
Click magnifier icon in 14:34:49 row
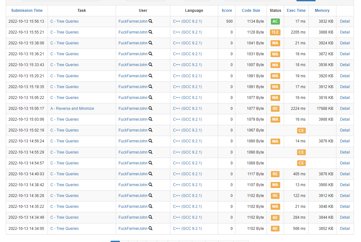(150, 217)
